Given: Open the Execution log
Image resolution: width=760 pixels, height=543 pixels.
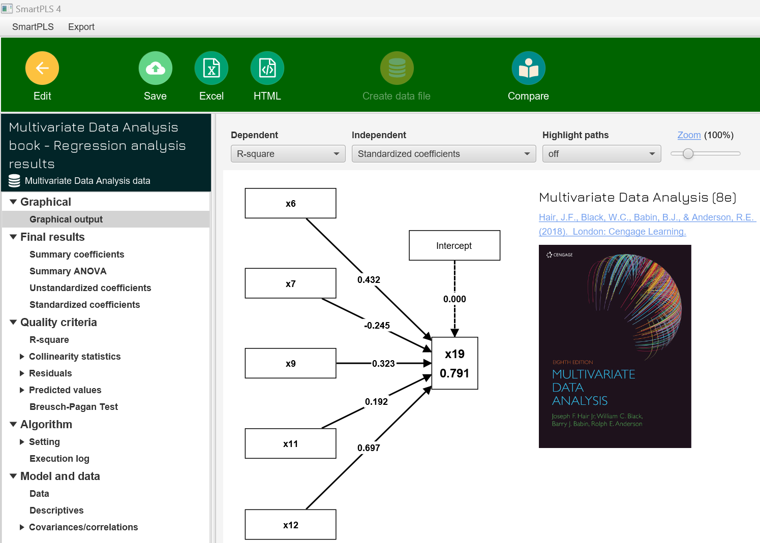Looking at the screenshot, I should [59, 459].
